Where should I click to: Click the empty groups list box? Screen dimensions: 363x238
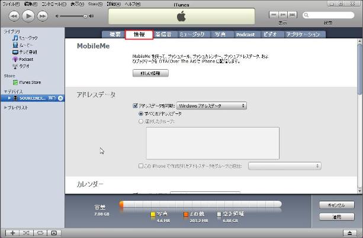(213, 143)
